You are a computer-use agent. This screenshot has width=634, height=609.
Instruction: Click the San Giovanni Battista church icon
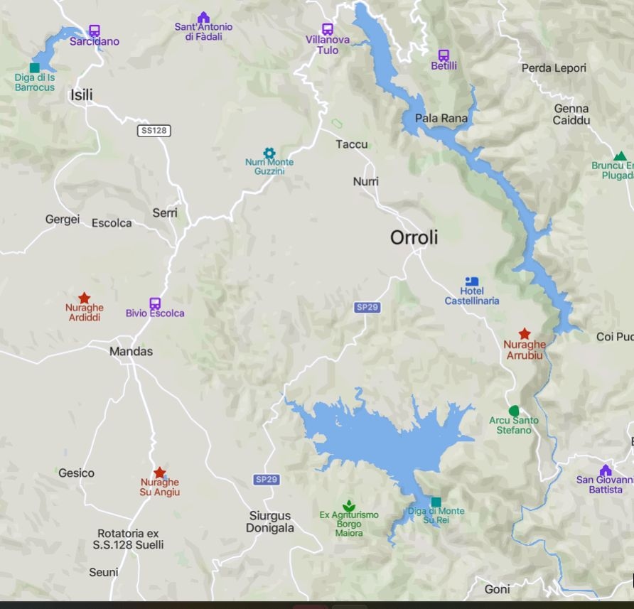point(606,470)
